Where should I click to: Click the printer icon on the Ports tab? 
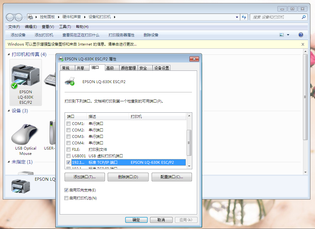tap(70, 81)
